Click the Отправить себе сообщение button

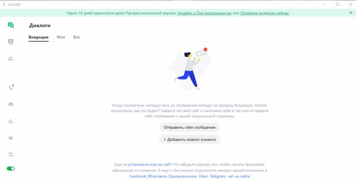point(190,128)
